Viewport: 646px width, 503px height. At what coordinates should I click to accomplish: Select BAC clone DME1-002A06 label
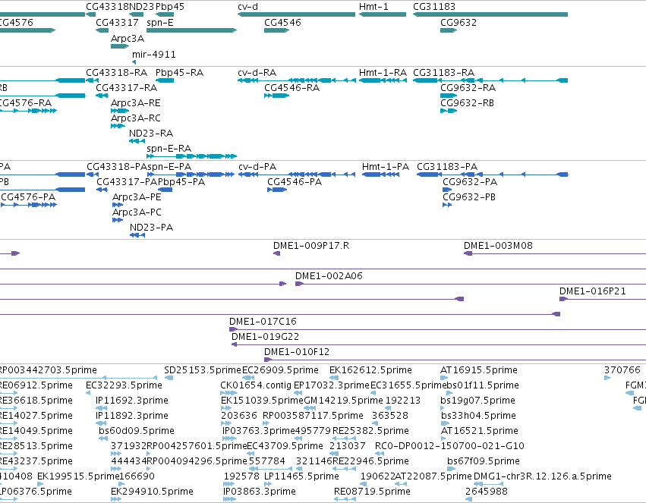[329, 276]
